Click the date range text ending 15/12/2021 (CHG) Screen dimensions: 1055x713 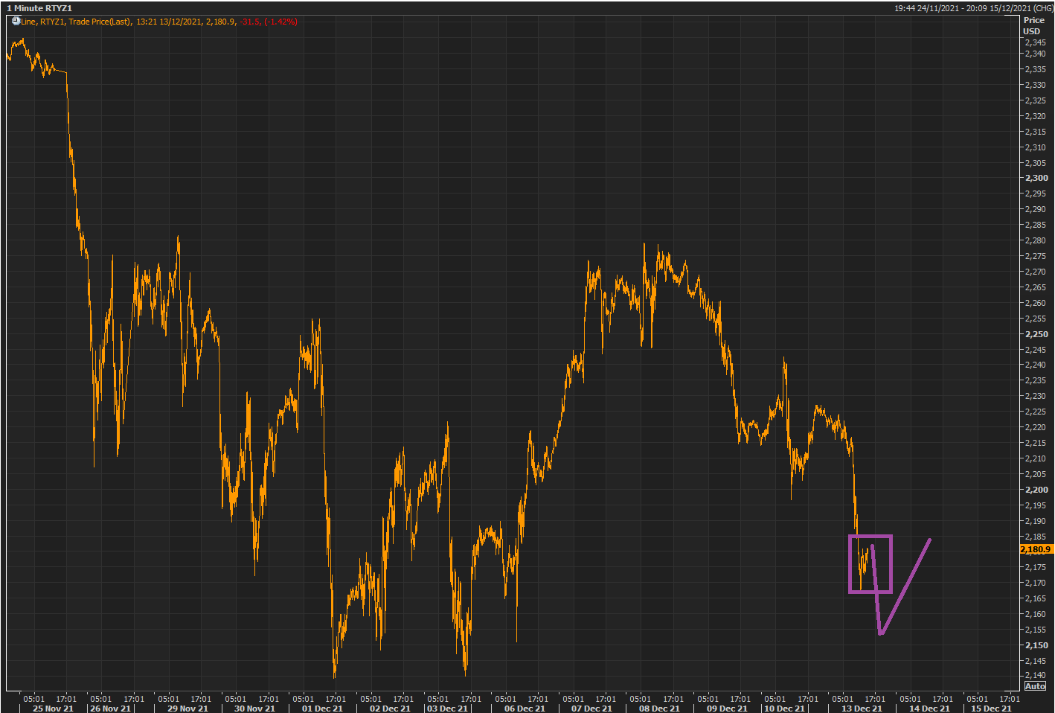[973, 8]
